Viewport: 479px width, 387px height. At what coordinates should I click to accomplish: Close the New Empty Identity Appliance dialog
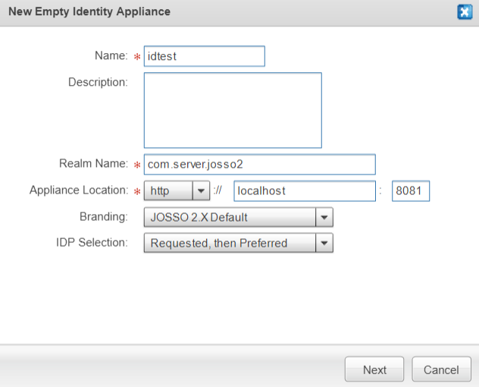coord(465,12)
